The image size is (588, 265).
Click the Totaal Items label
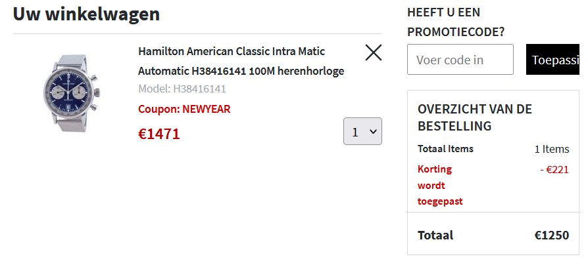tap(445, 149)
